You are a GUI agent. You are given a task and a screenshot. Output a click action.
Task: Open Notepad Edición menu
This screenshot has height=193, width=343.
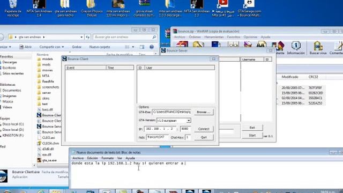92,158
